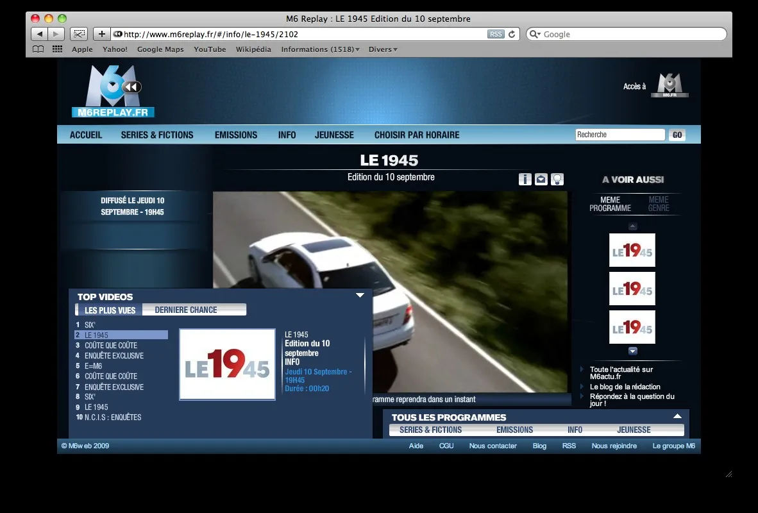
Task: Open the bookmarks book icon
Action: point(38,49)
